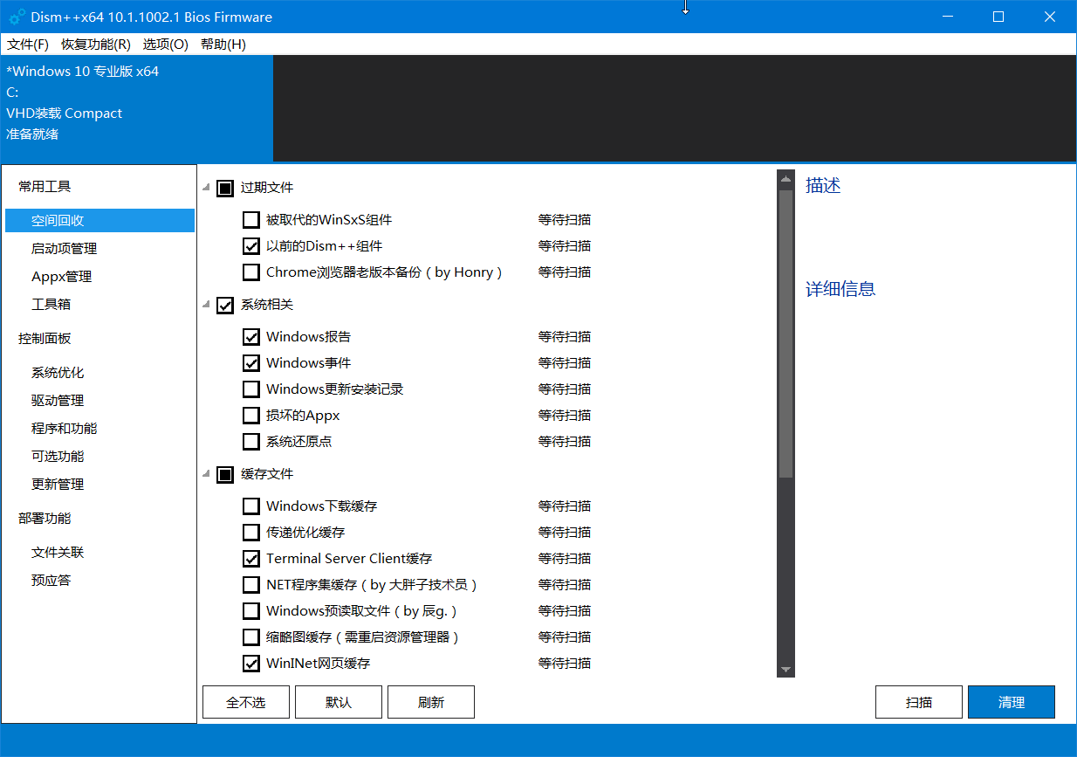Click the list scrollbar down arrow

click(x=785, y=670)
